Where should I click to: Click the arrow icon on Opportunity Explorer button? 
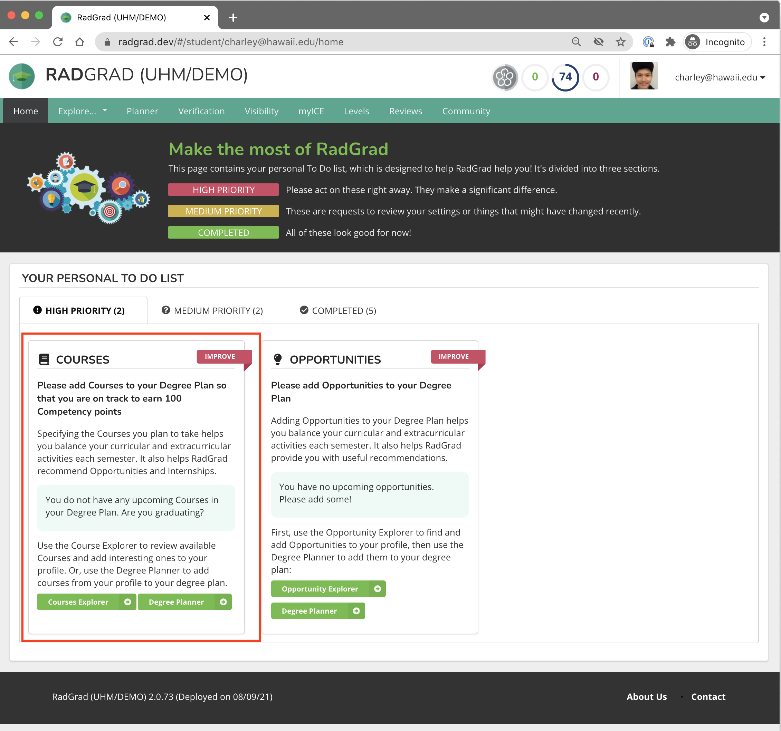(x=377, y=589)
